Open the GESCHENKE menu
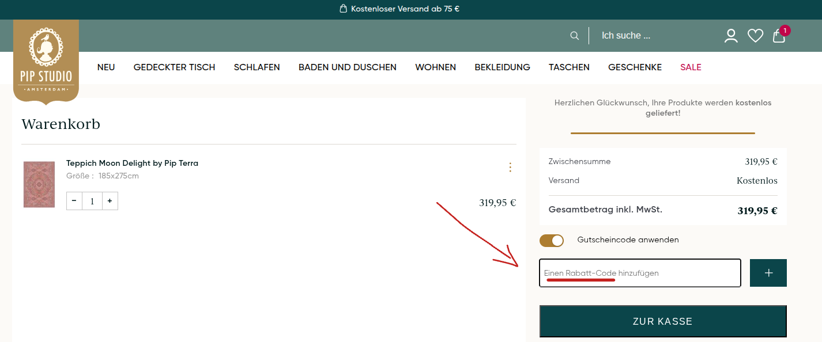This screenshot has width=822, height=342. tap(635, 67)
